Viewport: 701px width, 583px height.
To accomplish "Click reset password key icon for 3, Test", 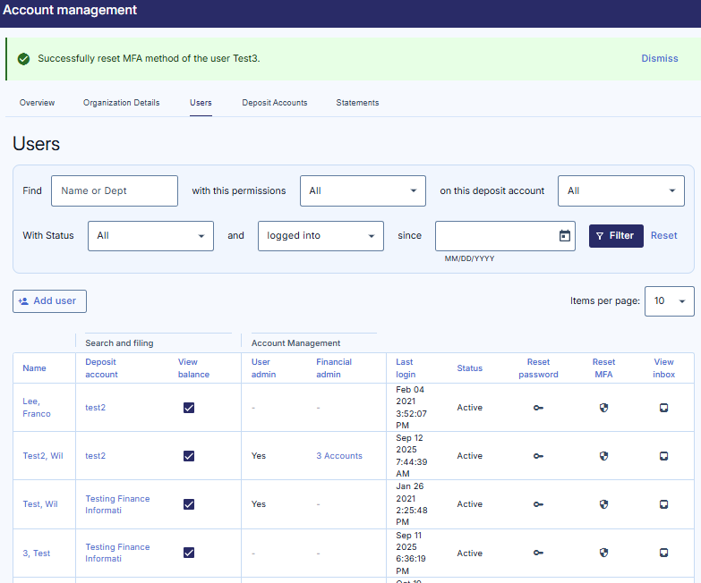I will tap(538, 553).
